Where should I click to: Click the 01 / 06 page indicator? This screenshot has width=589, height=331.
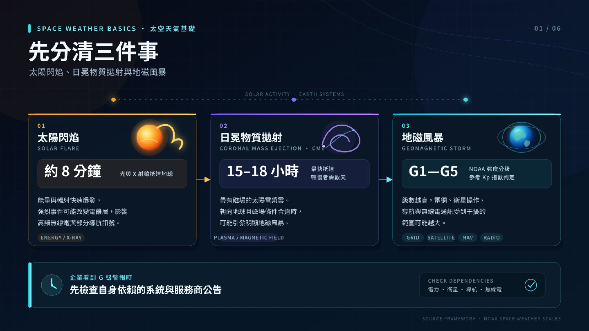pos(547,28)
